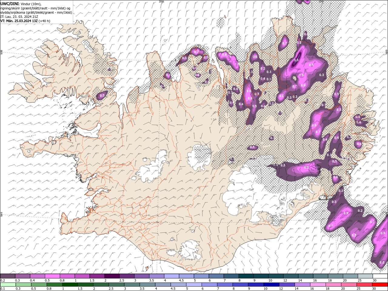Select the bottom-row swatch starting at 4
Image resolution: width=388 pixels, height=291 pixels.
pos(163,285)
